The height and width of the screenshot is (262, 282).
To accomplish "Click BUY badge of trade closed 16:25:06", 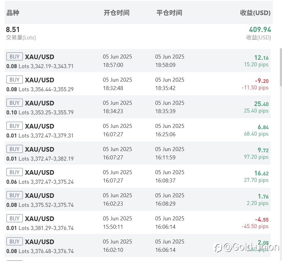I will [x=14, y=126].
